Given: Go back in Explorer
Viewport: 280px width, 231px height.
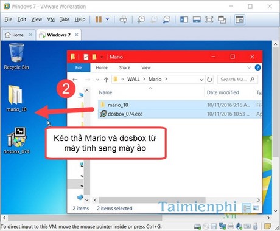Looking at the screenshot, I should (75, 80).
